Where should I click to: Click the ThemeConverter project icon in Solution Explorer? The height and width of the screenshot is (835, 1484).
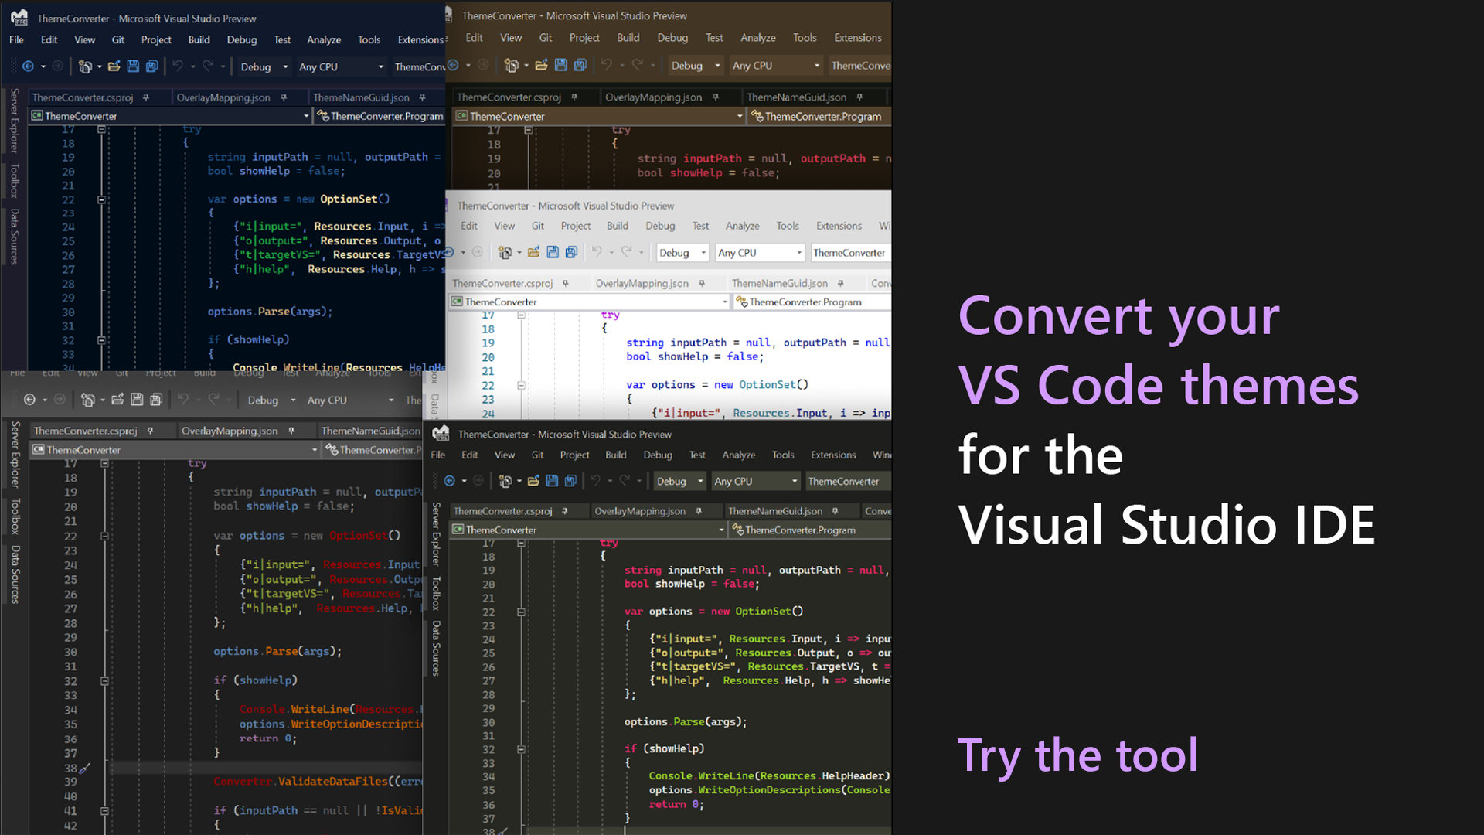[36, 115]
